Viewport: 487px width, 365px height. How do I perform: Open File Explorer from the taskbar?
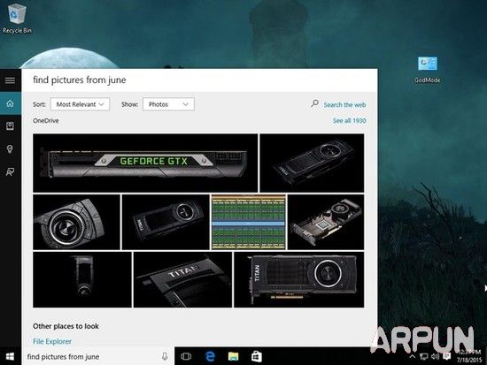pyautogui.click(x=233, y=356)
